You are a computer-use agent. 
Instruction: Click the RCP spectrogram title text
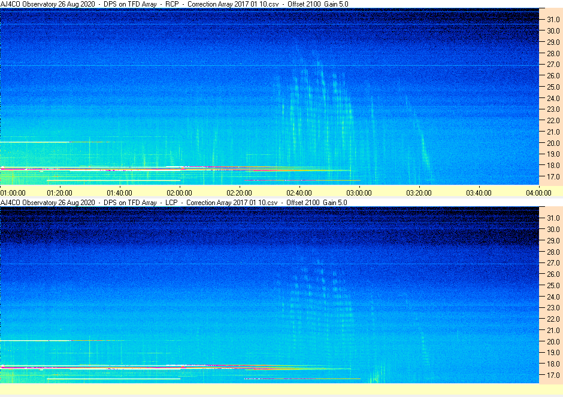(x=174, y=4)
